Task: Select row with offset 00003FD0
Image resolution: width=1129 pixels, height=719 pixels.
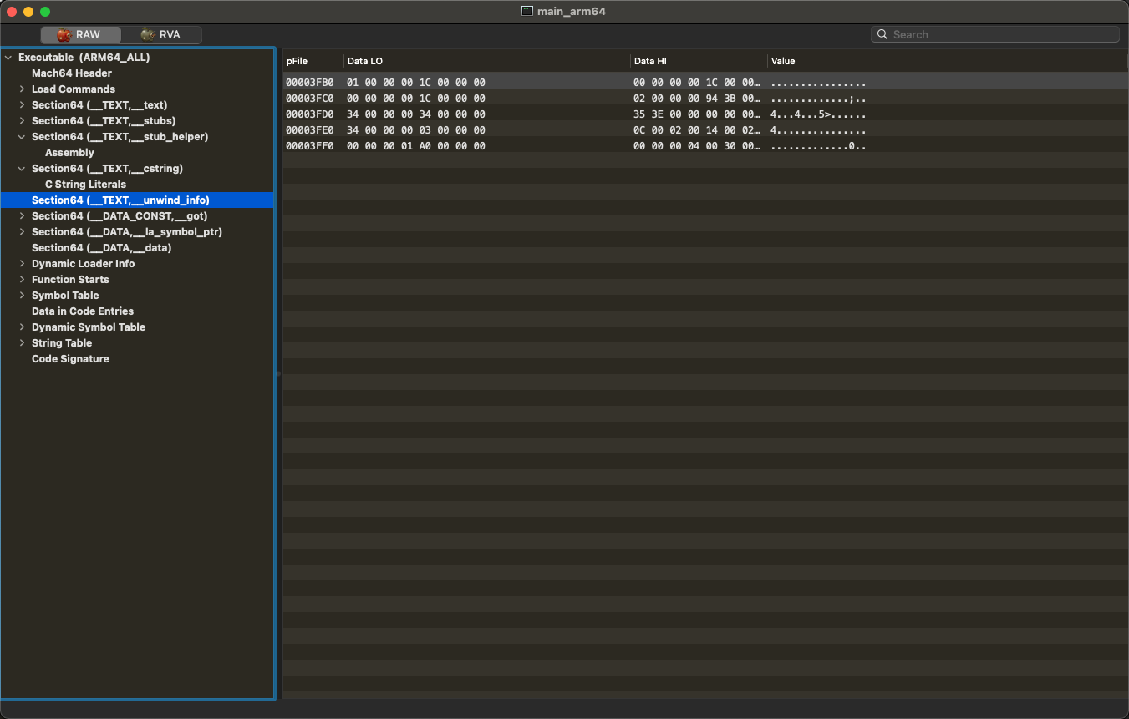Action: 705,114
